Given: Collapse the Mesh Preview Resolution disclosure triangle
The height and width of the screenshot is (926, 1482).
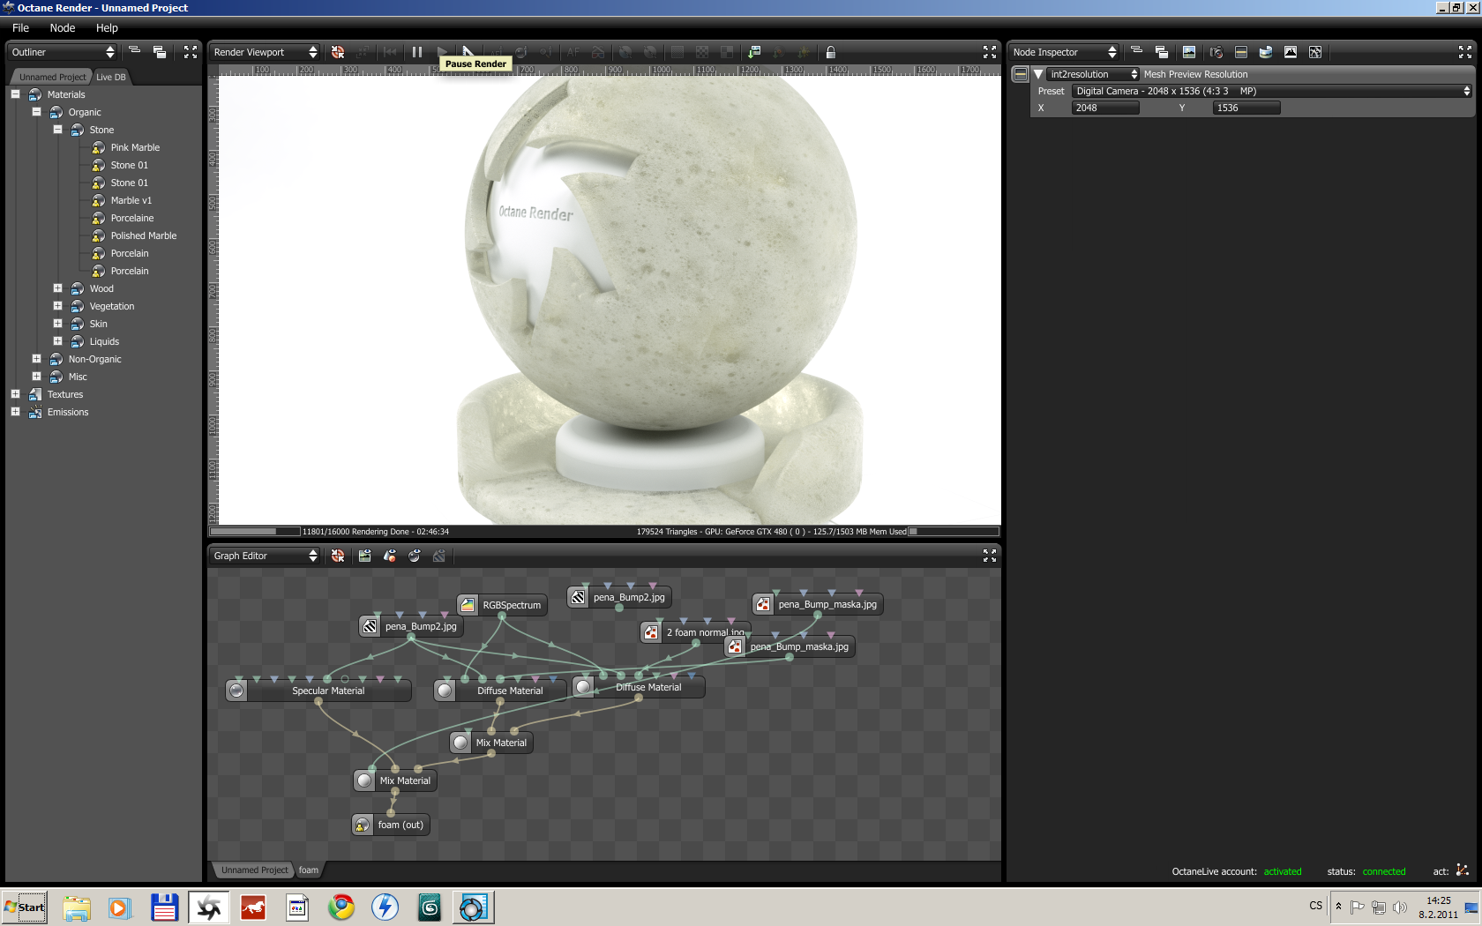Looking at the screenshot, I should [x=1038, y=74].
